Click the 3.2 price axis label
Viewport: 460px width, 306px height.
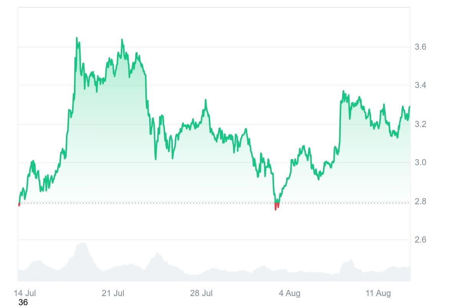421,124
